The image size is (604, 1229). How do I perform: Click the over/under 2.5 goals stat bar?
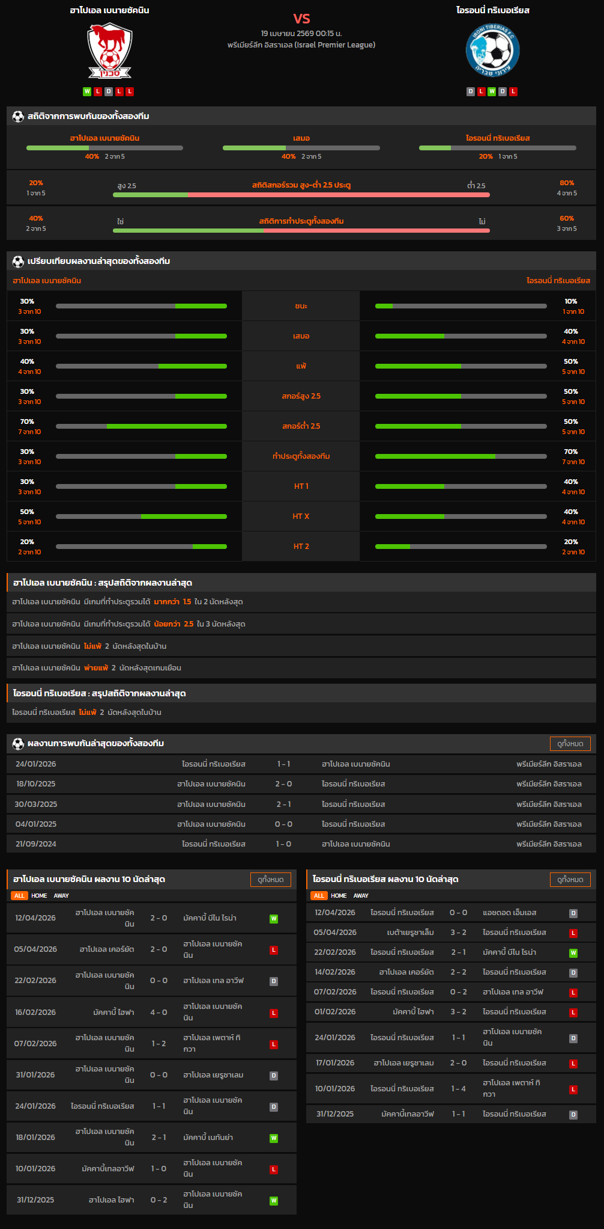tap(301, 195)
